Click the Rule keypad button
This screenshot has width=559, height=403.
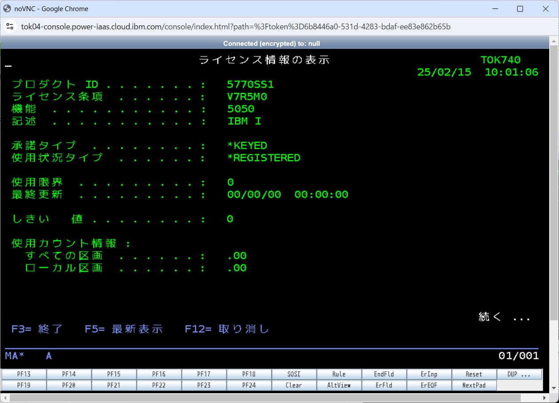[339, 374]
